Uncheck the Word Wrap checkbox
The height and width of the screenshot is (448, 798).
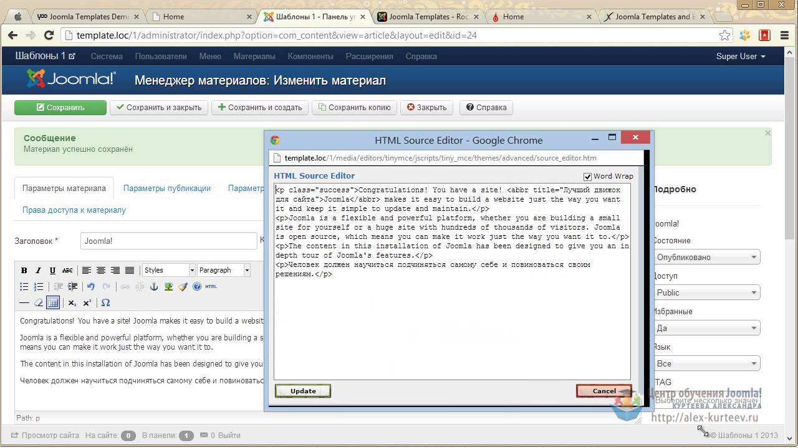coord(587,176)
